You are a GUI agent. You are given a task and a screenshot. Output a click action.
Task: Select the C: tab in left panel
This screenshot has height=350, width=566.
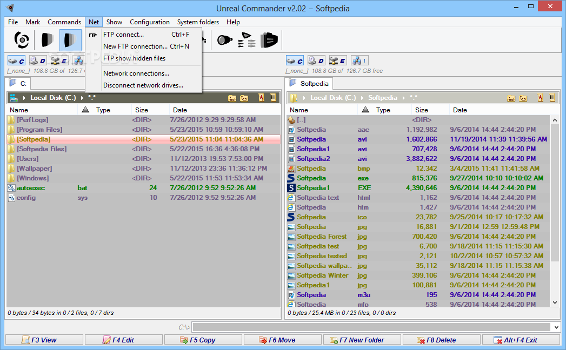pos(18,84)
